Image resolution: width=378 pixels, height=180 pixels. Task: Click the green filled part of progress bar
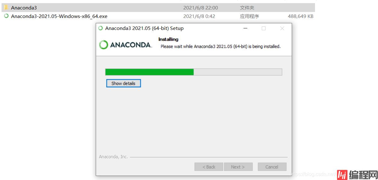149,72
